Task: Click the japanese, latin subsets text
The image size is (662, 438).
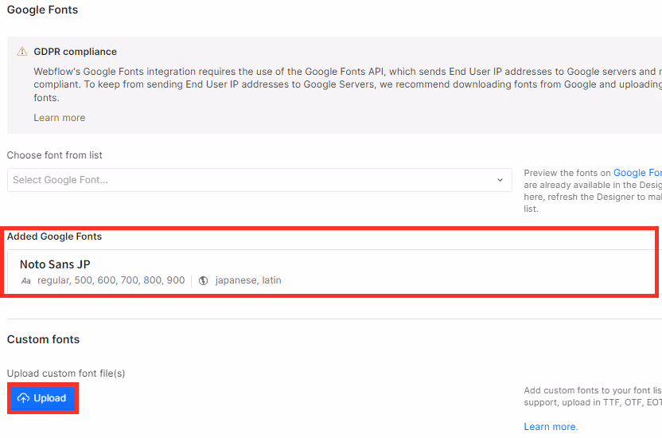Action: pyautogui.click(x=248, y=280)
